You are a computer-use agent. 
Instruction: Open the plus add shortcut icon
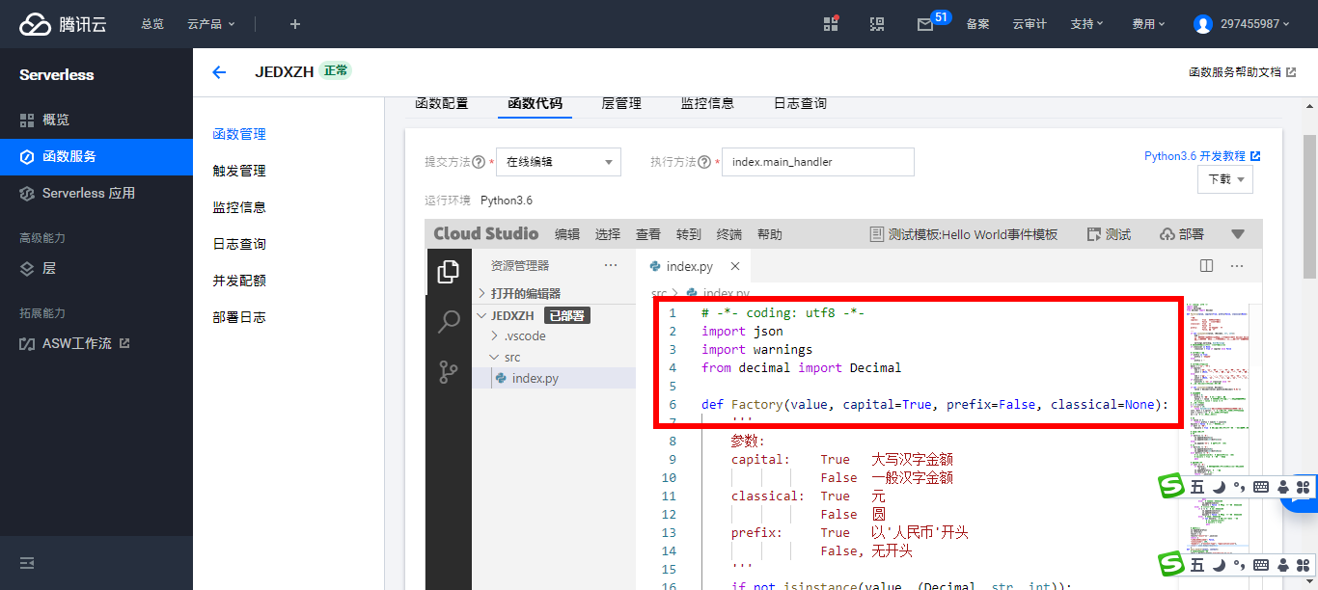click(295, 24)
